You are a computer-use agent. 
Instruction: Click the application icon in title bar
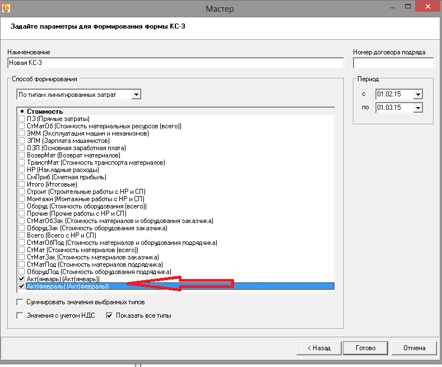pos(6,8)
